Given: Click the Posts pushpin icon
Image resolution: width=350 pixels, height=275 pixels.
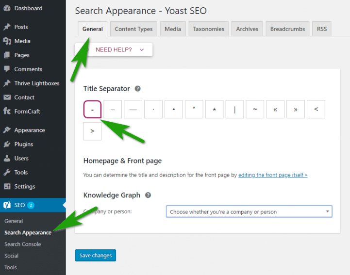Looking at the screenshot, I should point(7,27).
